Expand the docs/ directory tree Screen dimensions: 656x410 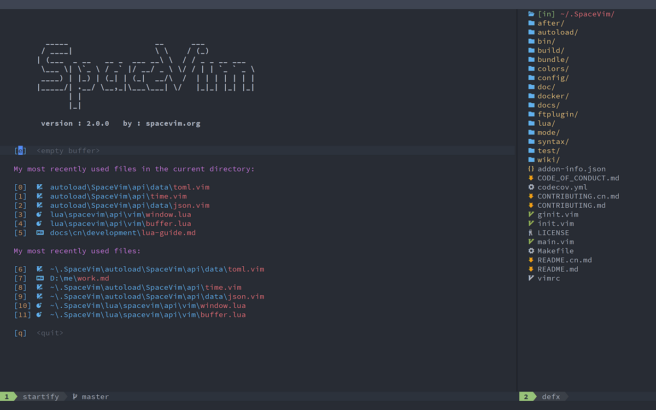548,105
